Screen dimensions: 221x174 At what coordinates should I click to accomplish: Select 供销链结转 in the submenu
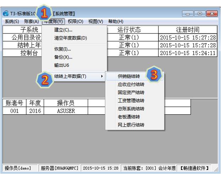[x=129, y=77]
